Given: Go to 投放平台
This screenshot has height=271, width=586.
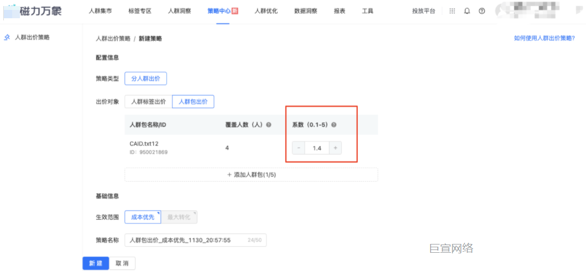Looking at the screenshot, I should [x=424, y=11].
